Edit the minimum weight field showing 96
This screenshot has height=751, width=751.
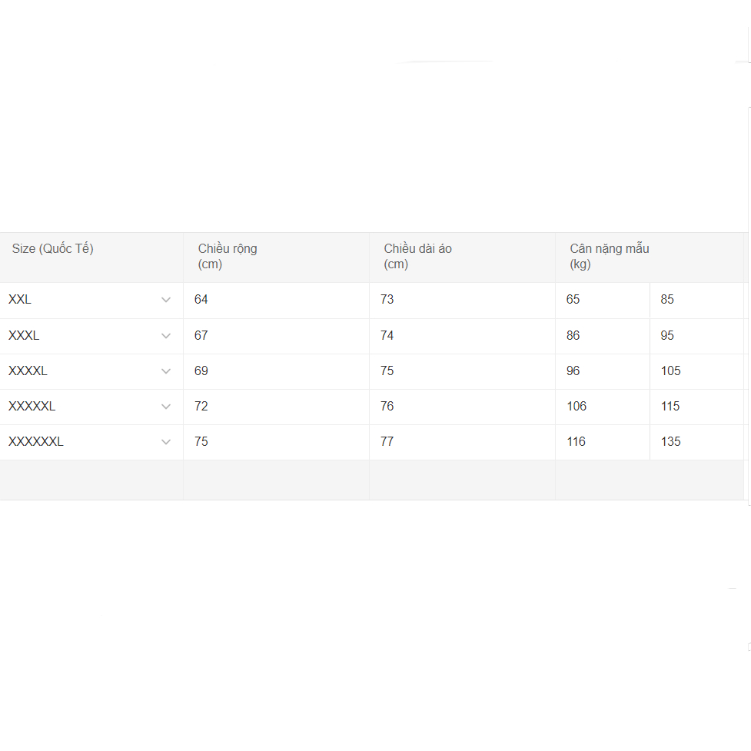click(602, 371)
